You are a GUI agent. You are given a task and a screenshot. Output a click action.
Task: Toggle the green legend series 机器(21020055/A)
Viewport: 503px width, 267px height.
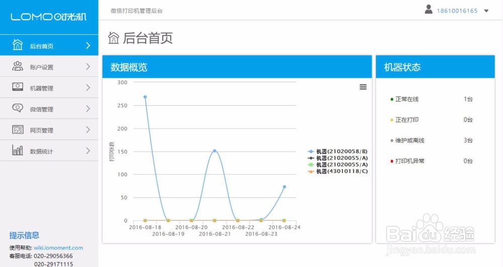pyautogui.click(x=338, y=165)
